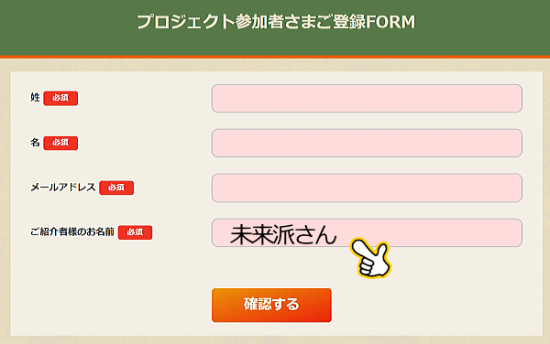Click the ご紹介者様のお名前 referrer input field
The height and width of the screenshot is (344, 550).
(x=367, y=232)
